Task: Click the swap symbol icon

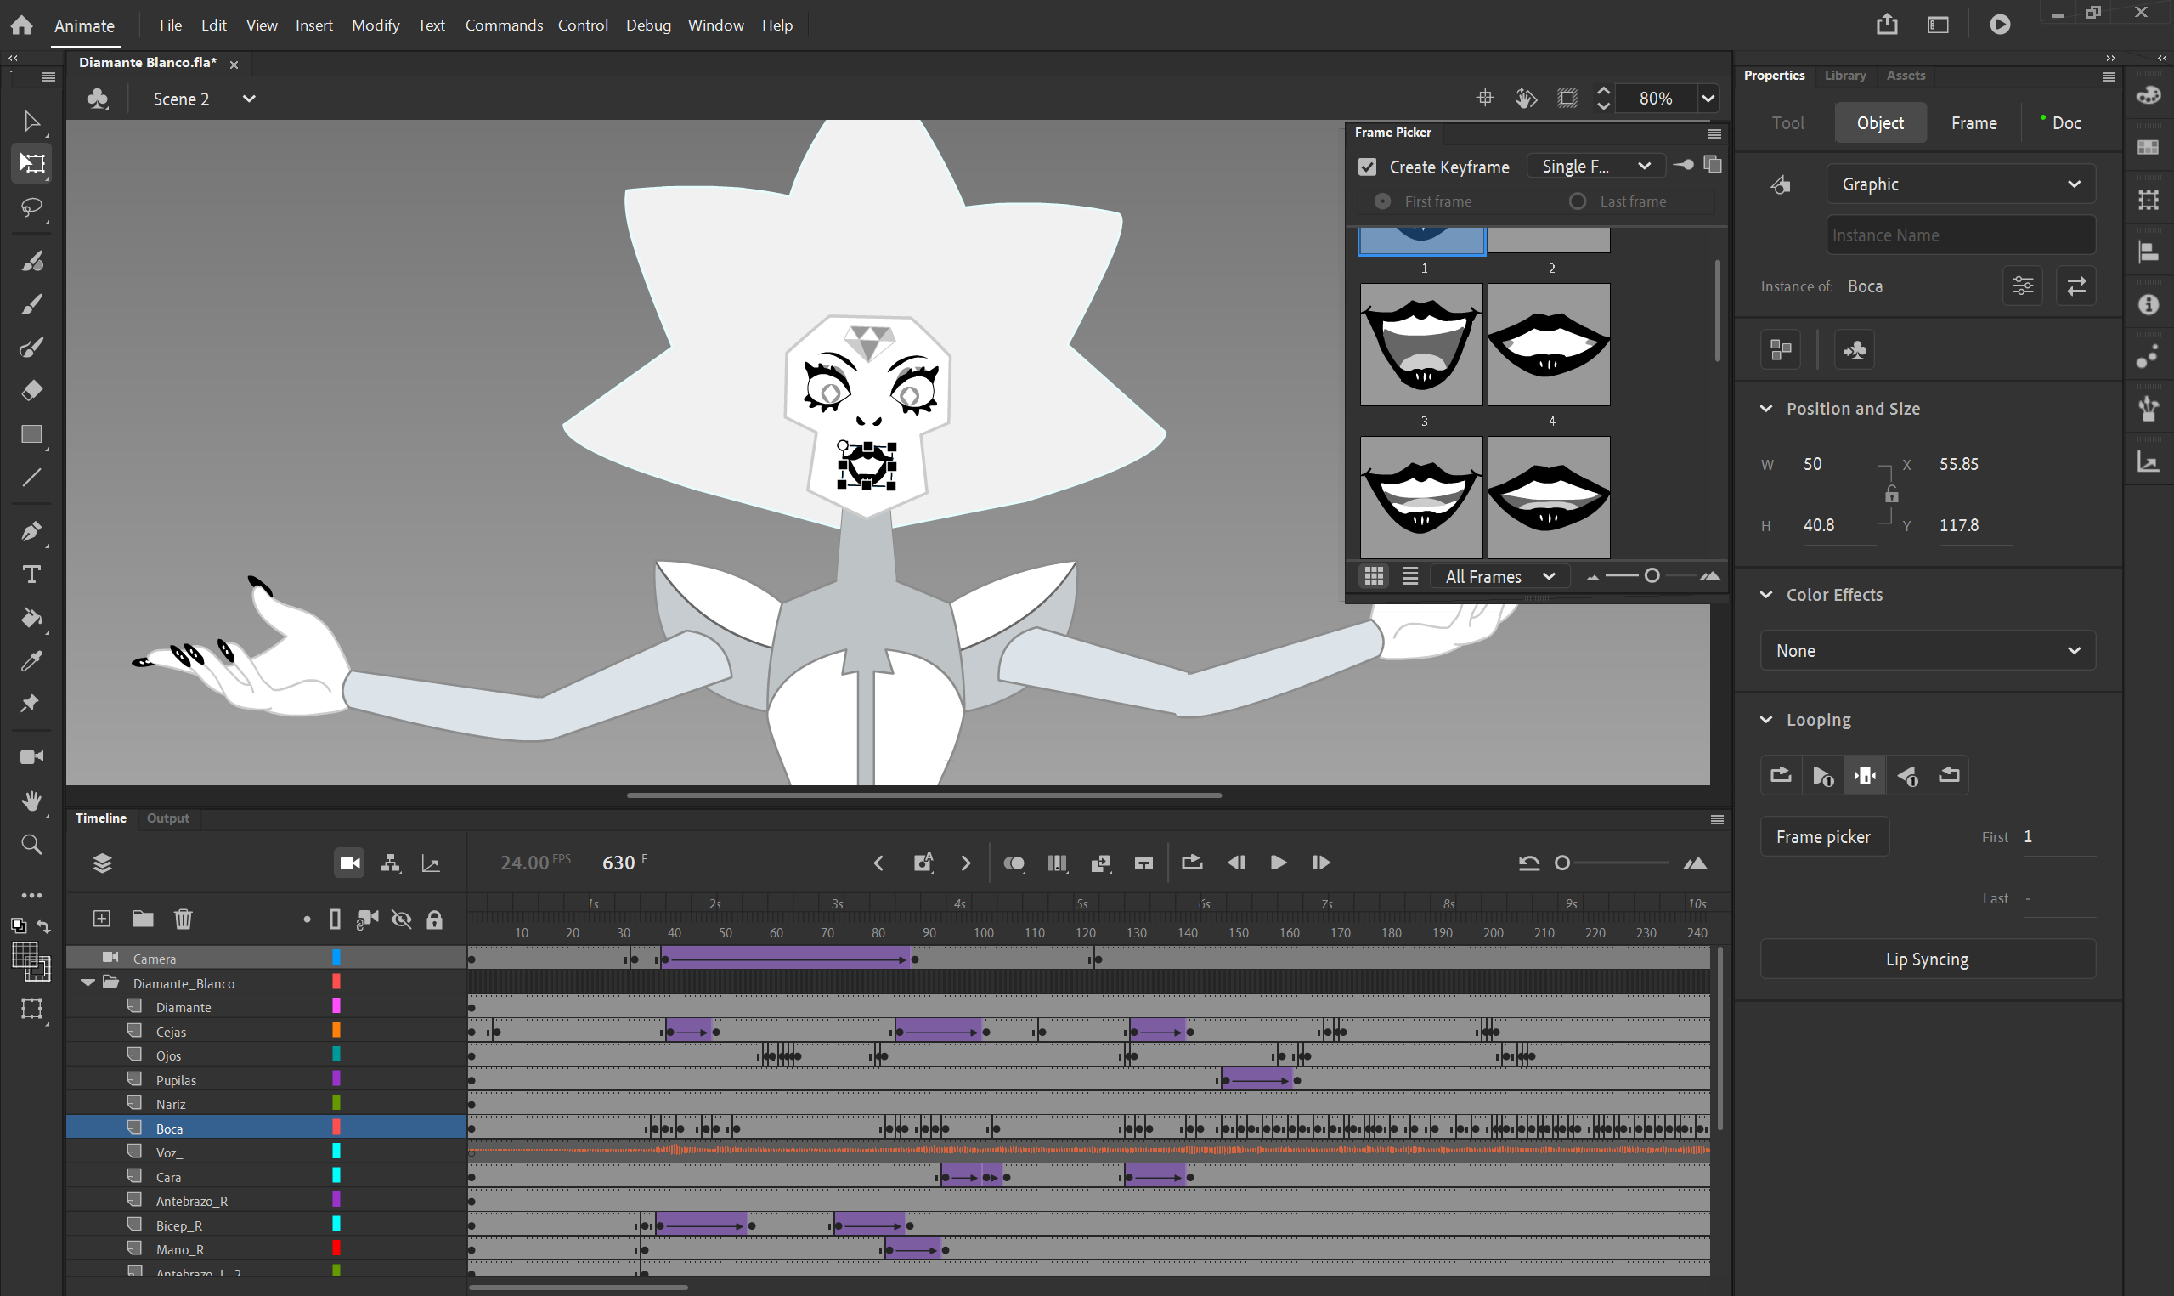Action: coord(2076,286)
